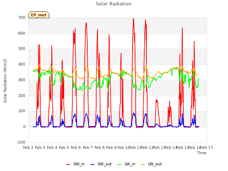The width and height of the screenshot is (228, 171).
Task: Click the blue SW_out legend swatch
Action: [x=93, y=165]
